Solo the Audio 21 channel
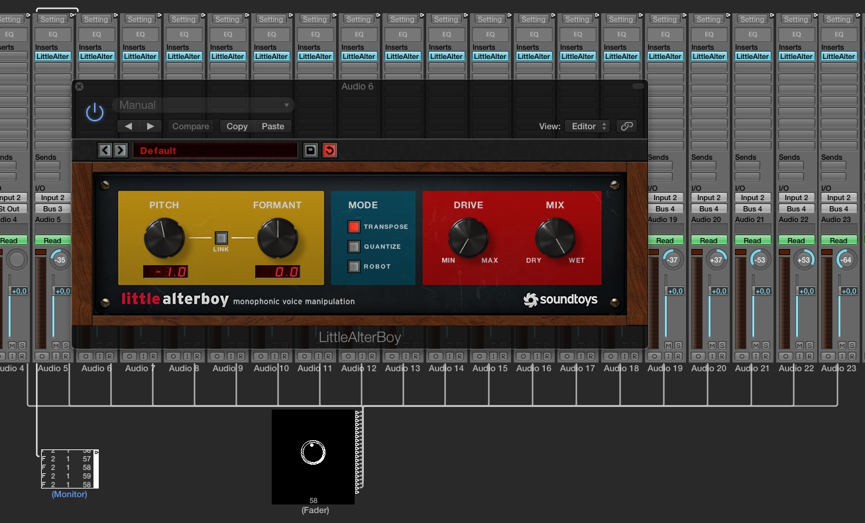The image size is (865, 523). pyautogui.click(x=766, y=345)
